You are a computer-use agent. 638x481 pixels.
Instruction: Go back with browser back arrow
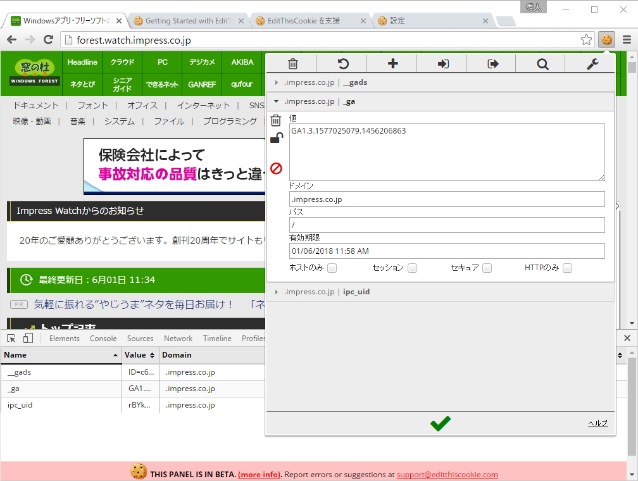click(x=12, y=39)
